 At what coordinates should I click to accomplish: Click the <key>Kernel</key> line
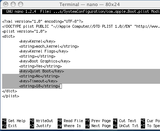pos(37,41)
